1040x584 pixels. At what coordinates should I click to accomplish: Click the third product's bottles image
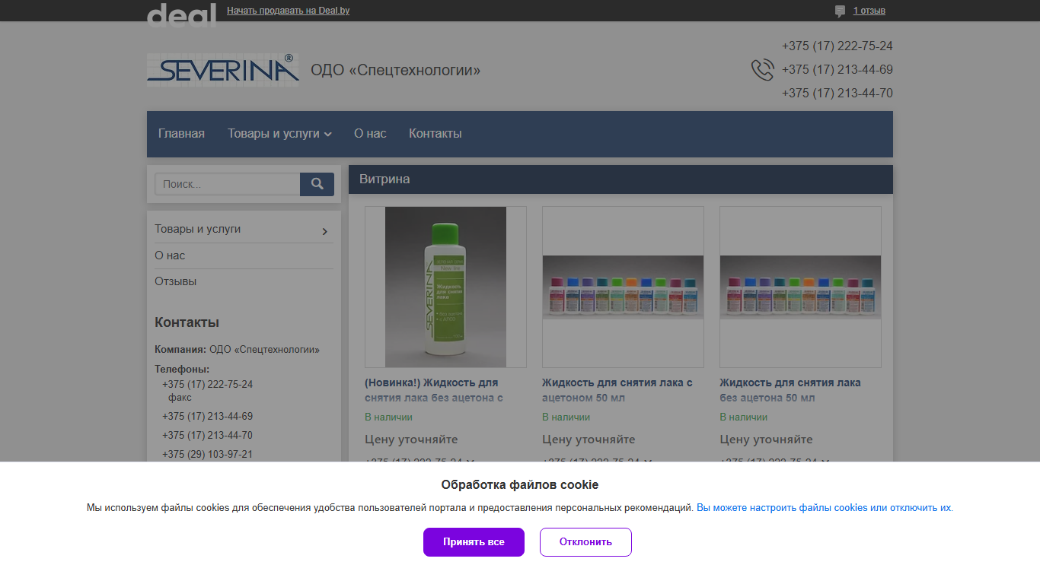(800, 287)
